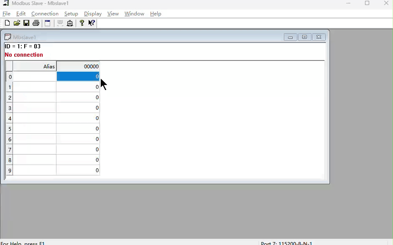Click the Save floppy disk icon

[x=26, y=23]
